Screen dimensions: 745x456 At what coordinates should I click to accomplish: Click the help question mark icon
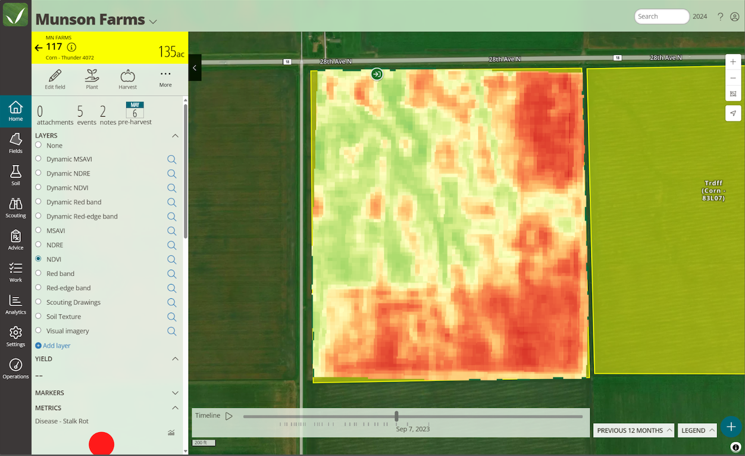720,17
